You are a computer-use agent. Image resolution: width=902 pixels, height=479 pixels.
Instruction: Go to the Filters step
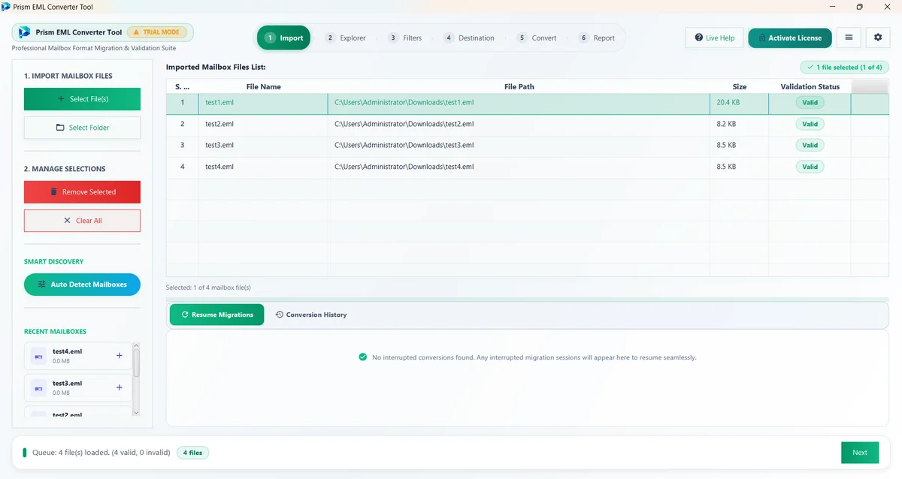click(405, 38)
